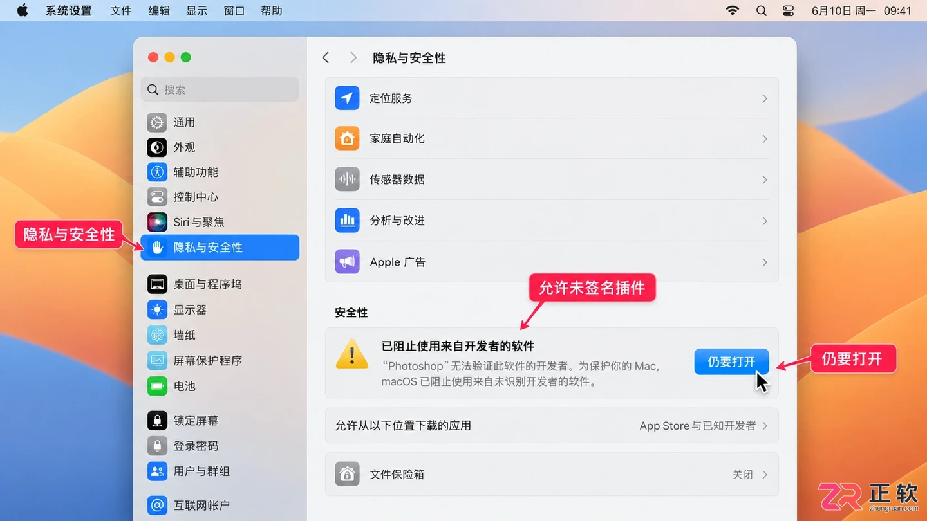Open the 帮助 menu
The image size is (927, 521).
pos(272,11)
